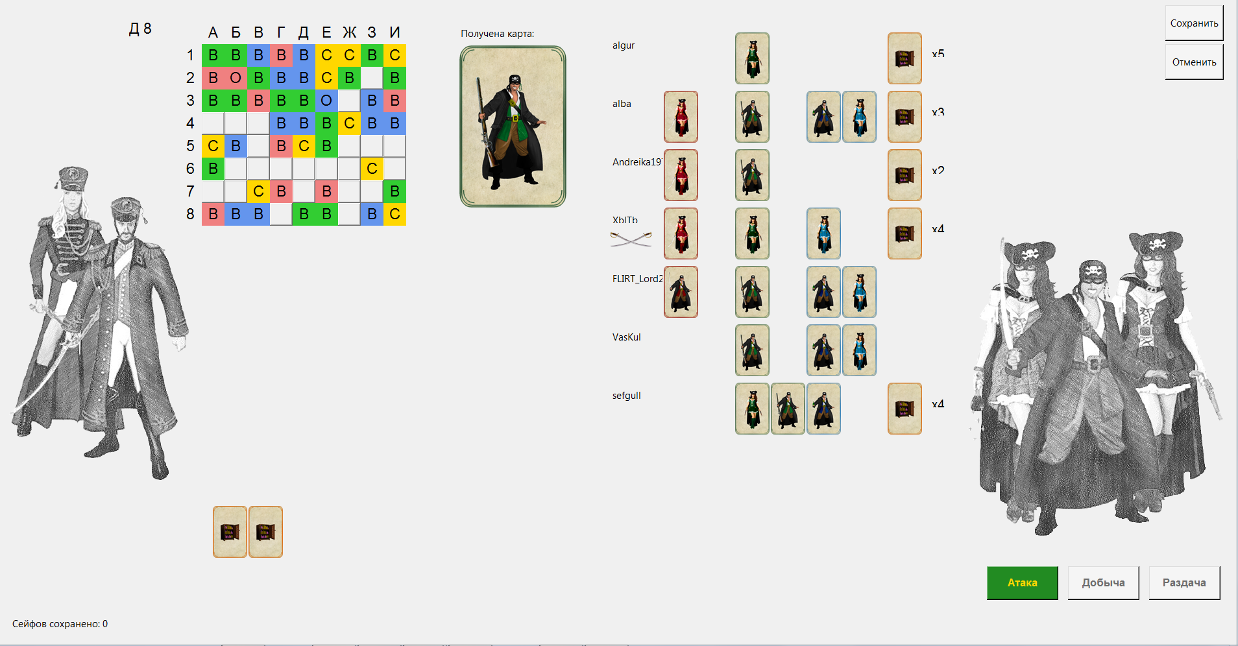1238x646 pixels.
Task: Open XhITb's safe card
Action: (904, 233)
